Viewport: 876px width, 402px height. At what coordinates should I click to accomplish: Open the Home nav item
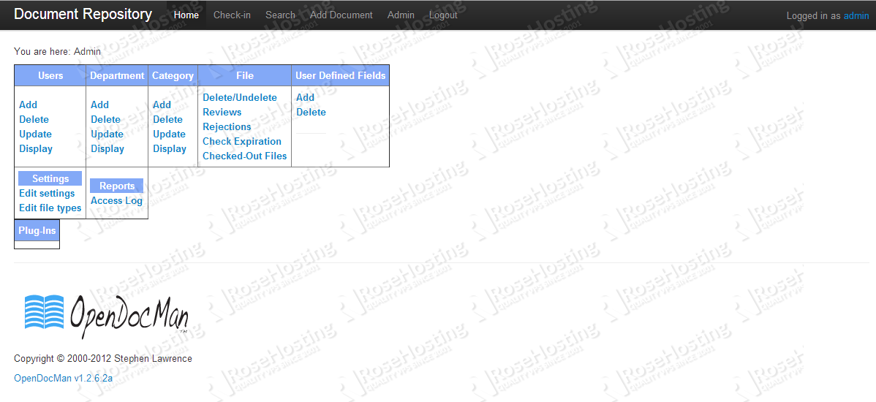[x=186, y=15]
